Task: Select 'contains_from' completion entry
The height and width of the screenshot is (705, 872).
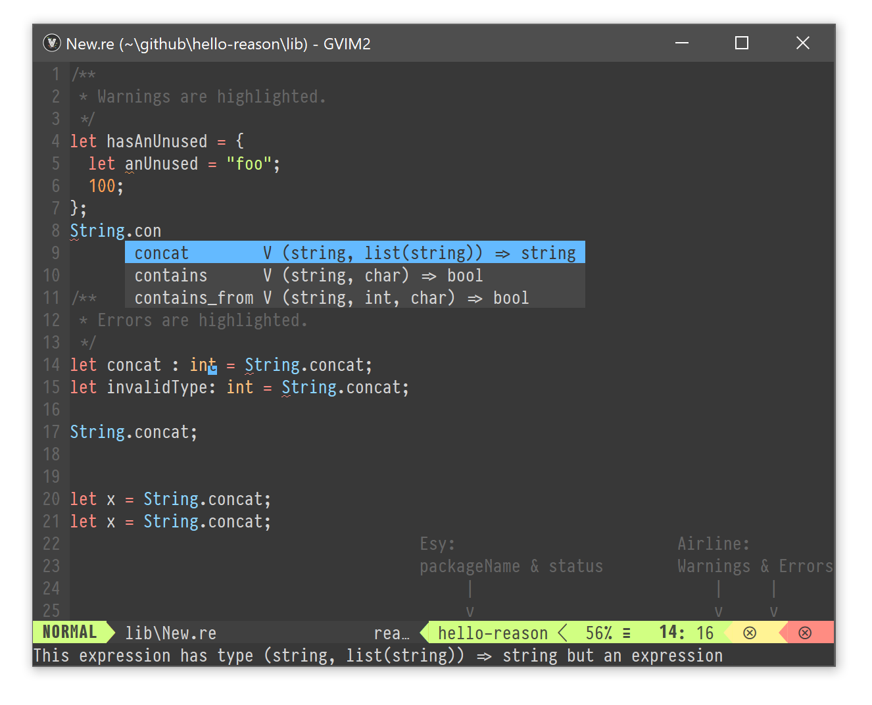Action: (355, 297)
